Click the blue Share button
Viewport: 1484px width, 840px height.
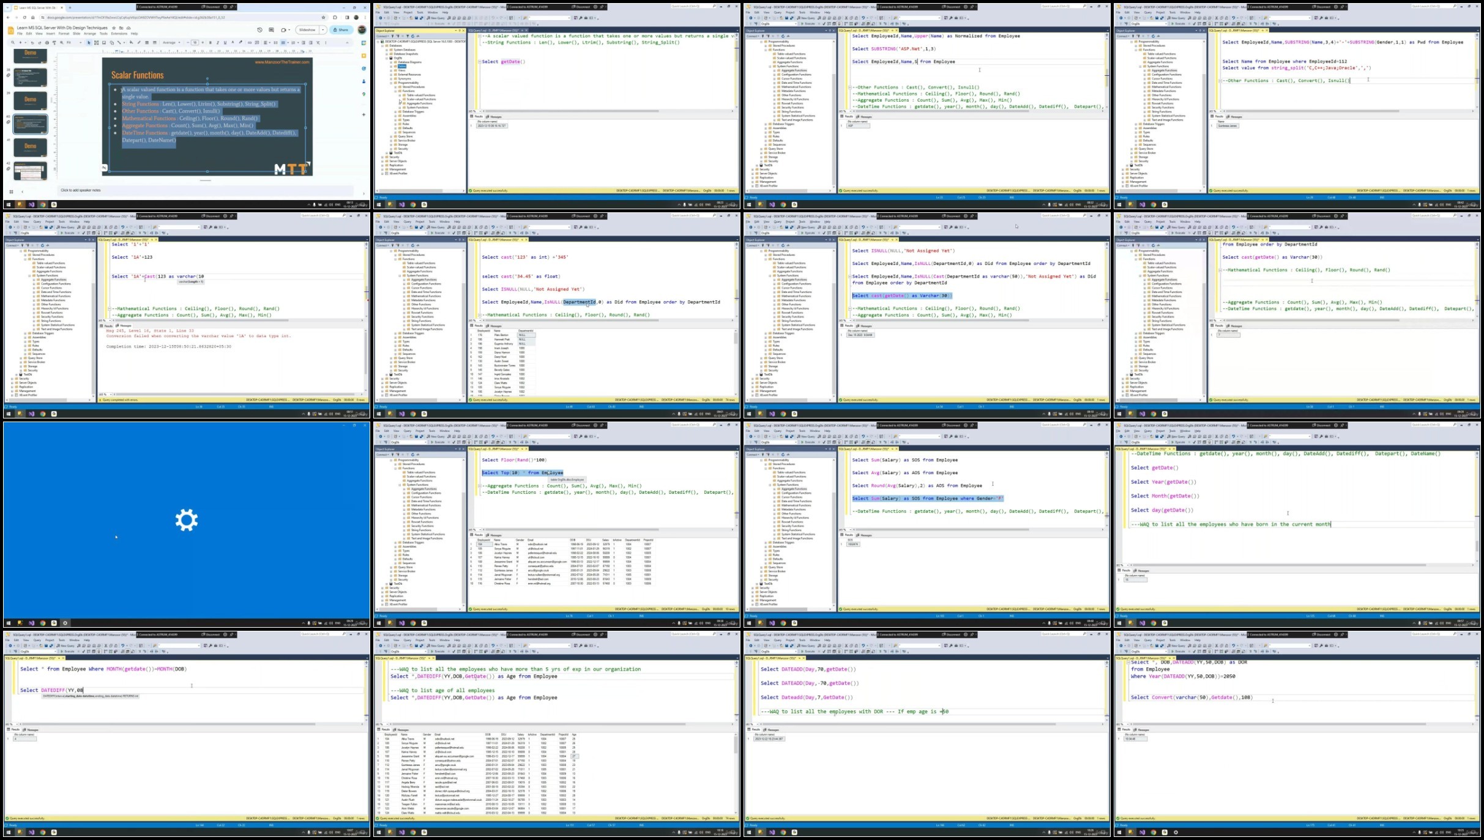coord(341,30)
